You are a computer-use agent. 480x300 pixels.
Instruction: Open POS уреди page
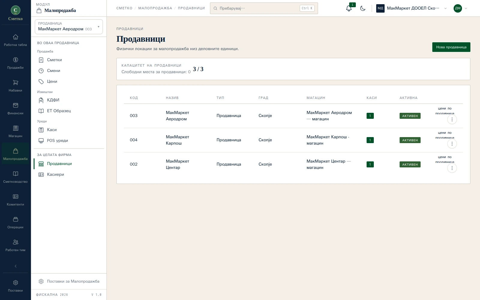[69, 141]
